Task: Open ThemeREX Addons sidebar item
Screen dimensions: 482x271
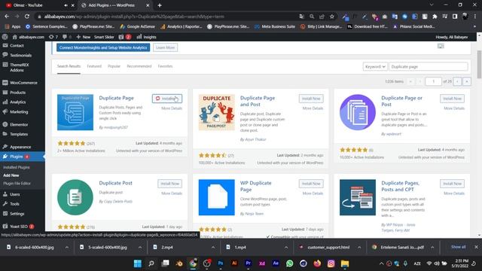Action: coord(20,67)
